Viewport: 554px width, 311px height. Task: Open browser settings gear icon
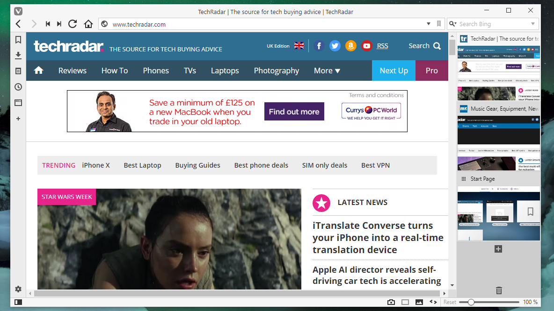18,289
